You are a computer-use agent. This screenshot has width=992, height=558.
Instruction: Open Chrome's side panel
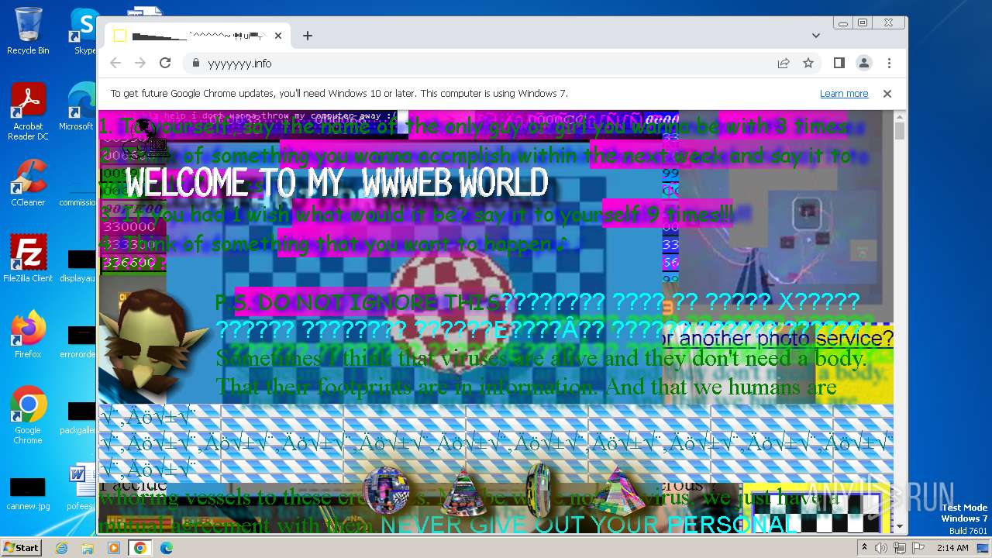(x=839, y=63)
